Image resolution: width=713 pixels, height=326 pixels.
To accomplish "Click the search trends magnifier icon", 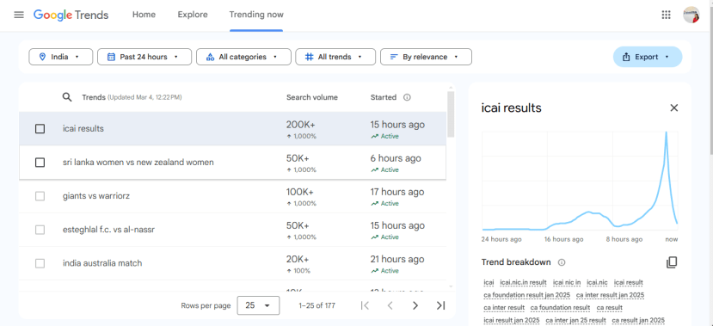I will tap(67, 97).
